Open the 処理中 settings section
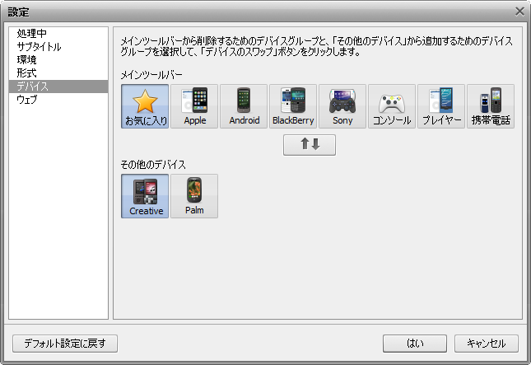Viewport: 531px width, 365px height. 58,34
